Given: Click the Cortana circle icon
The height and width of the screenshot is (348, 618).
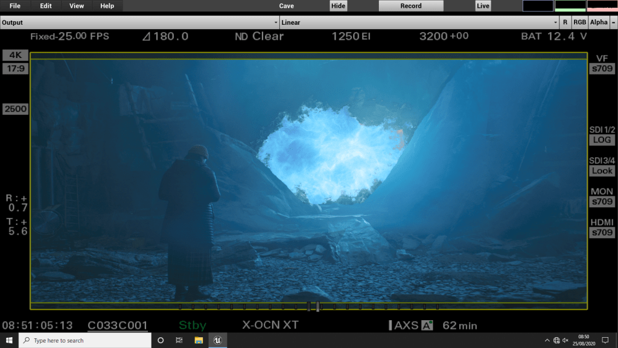Looking at the screenshot, I should [x=161, y=340].
